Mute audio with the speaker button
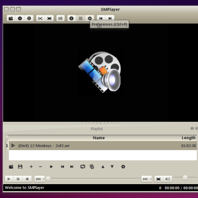Viewport: 198px width, 198px height. tap(167, 179)
